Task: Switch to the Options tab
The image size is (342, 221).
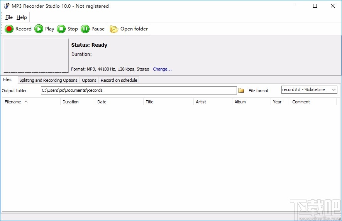Action: pyautogui.click(x=89, y=80)
